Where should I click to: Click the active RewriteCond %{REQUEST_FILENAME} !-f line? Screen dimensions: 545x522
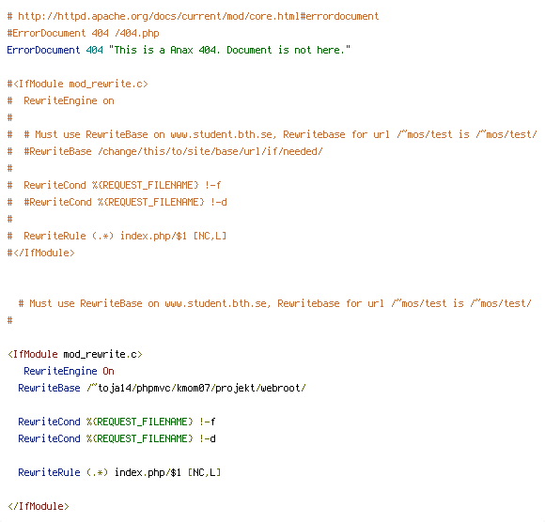tap(117, 422)
